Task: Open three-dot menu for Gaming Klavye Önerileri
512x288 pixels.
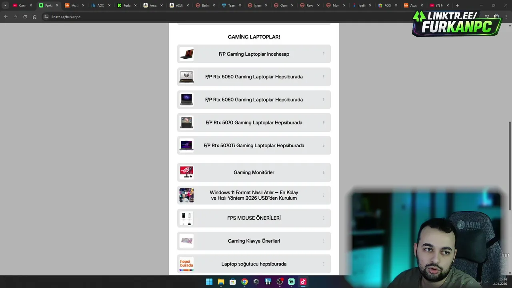Action: (324, 241)
